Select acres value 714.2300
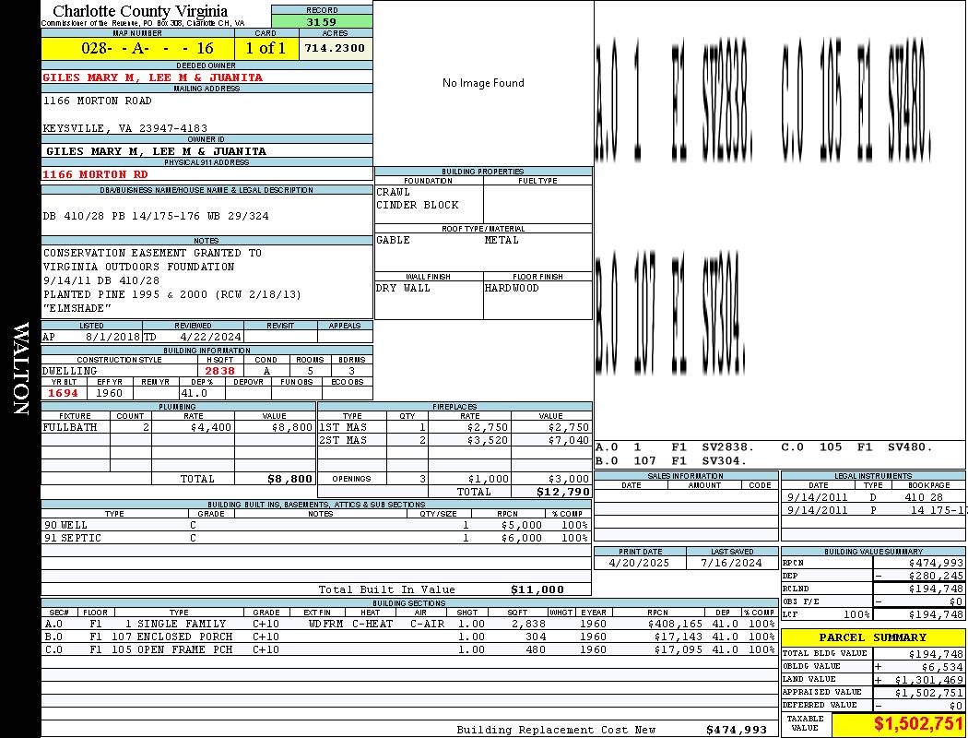This screenshot has height=738, width=968. click(x=335, y=48)
